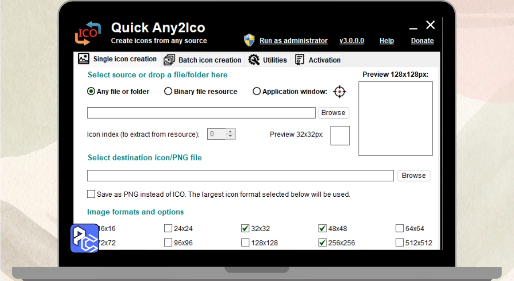Click 'Image formats and options' heading

coord(136,212)
